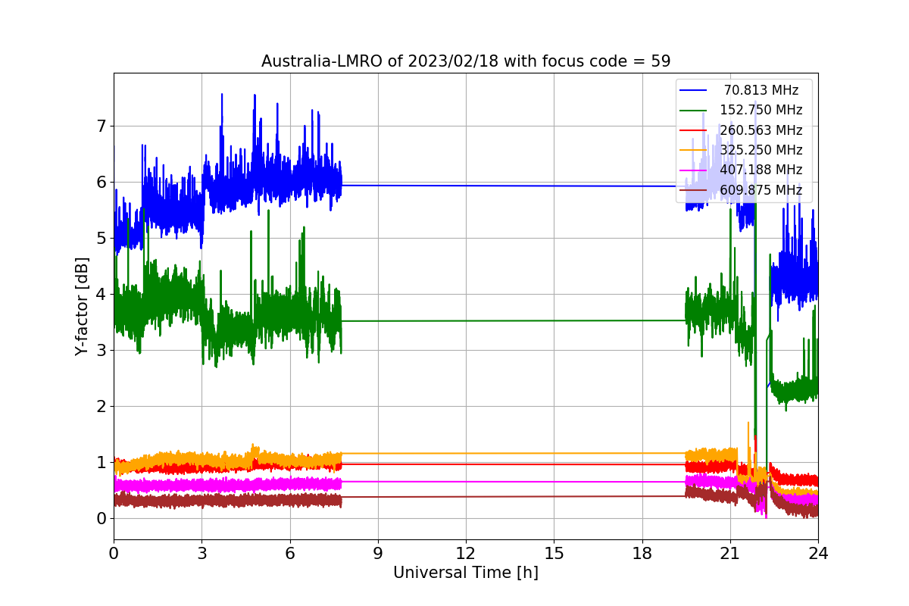Click the green legend line swatch
Viewport: 909px width, 606px height.
coord(693,110)
